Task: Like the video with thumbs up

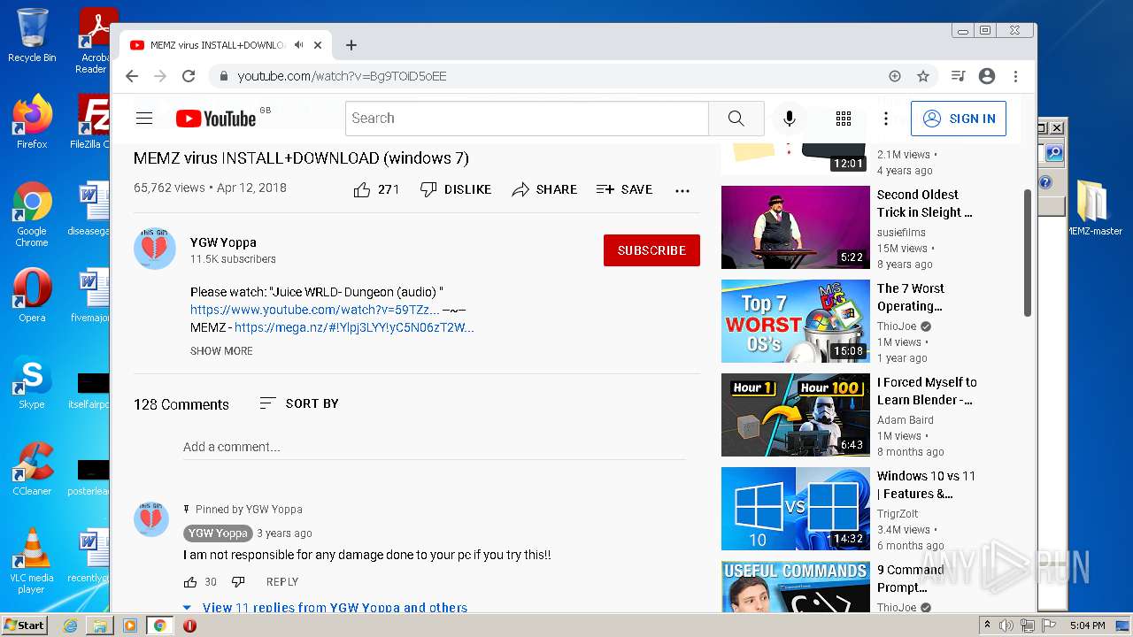Action: [x=376, y=189]
